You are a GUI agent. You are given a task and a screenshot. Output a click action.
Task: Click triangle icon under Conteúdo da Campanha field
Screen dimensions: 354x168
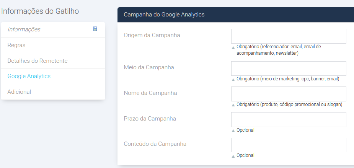[233, 156]
